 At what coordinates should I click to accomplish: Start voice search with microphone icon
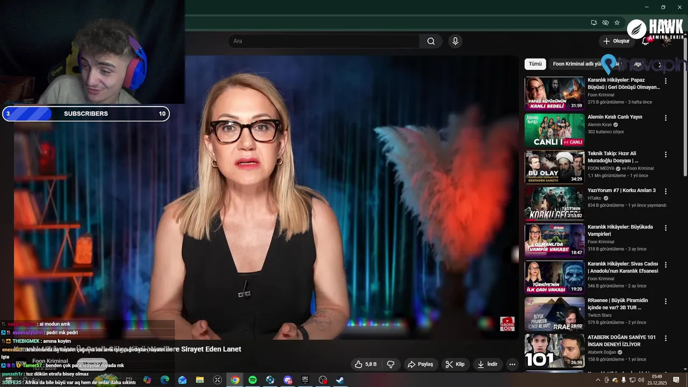coord(455,41)
